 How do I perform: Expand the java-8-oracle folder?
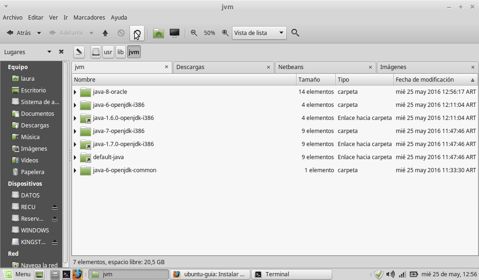tap(75, 92)
